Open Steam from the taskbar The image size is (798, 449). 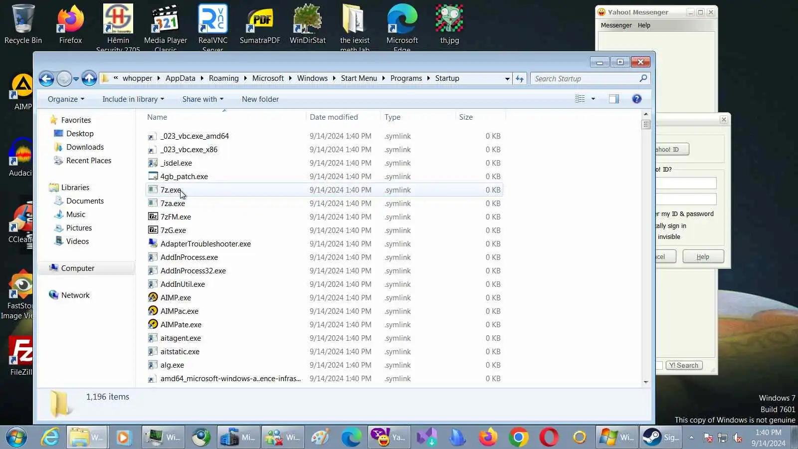tap(661, 438)
